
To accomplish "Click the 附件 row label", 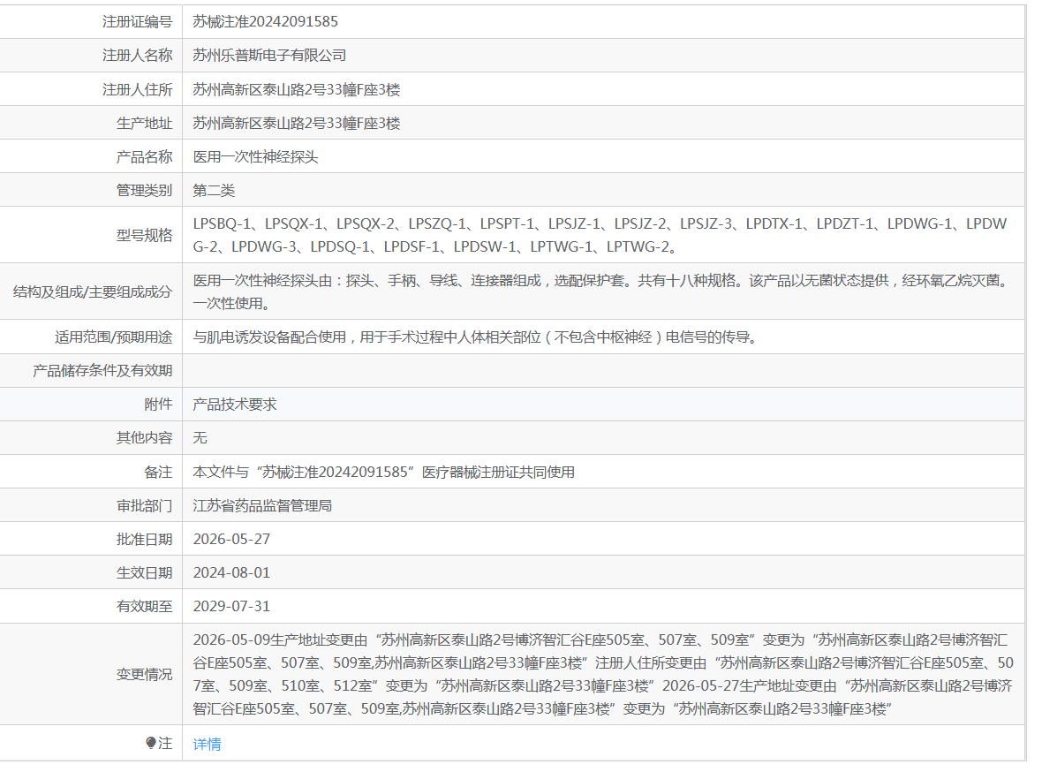I will coord(158,405).
